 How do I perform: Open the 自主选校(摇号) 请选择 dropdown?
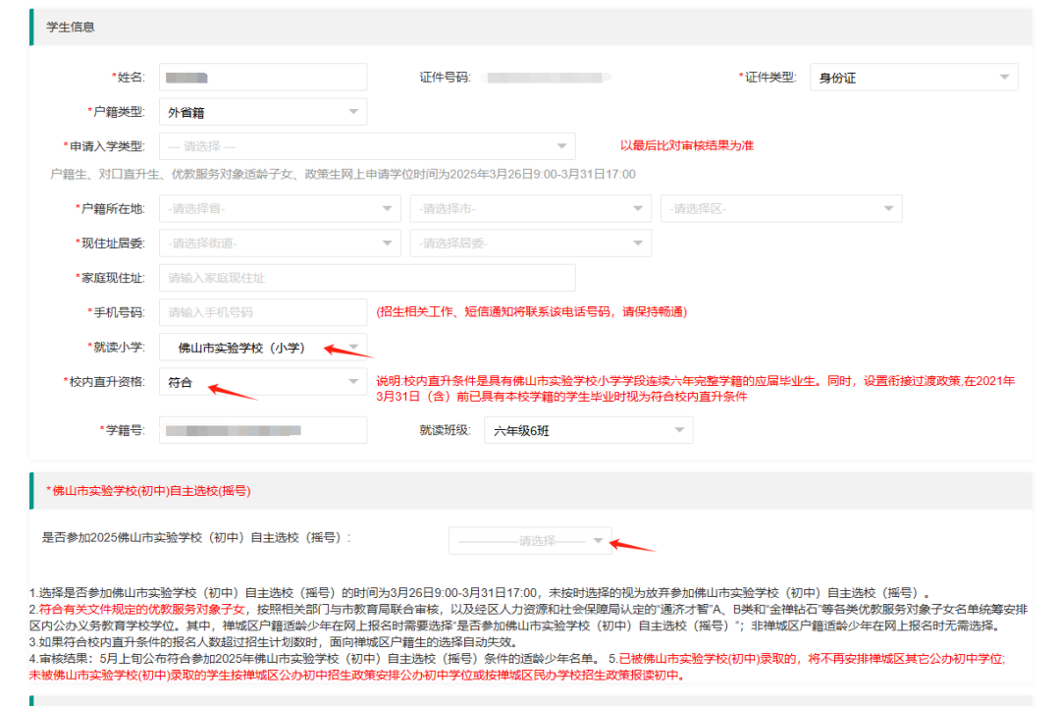[530, 540]
